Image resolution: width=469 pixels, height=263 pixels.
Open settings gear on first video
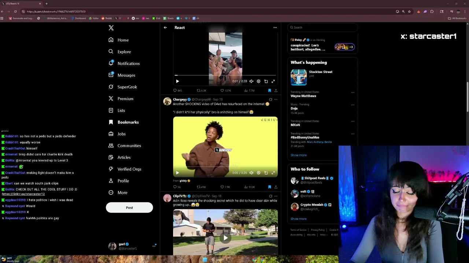point(259,81)
